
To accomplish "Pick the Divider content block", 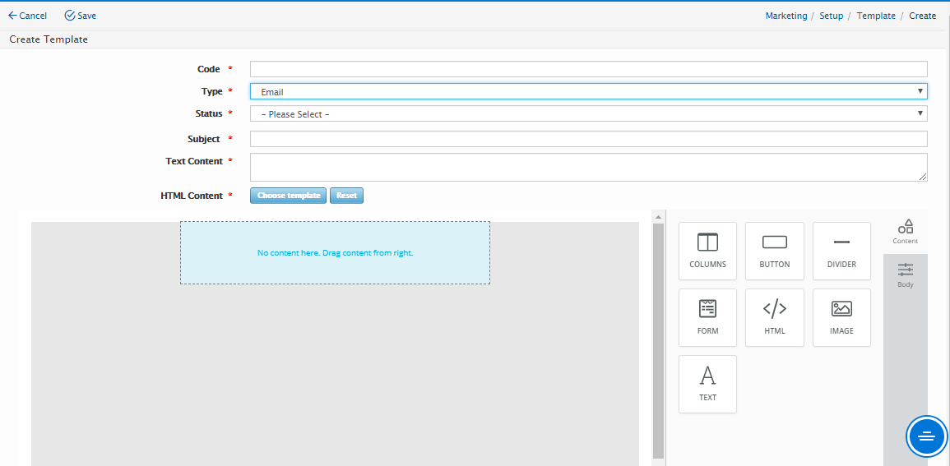I will (x=841, y=251).
